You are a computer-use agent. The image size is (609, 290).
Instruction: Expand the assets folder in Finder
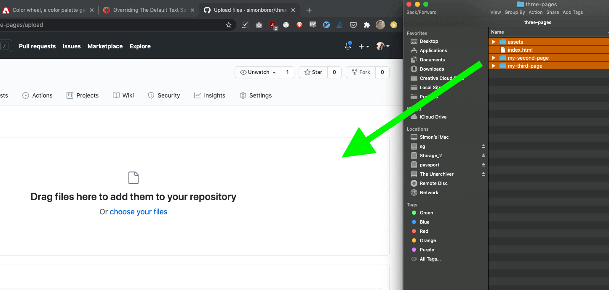click(x=494, y=42)
